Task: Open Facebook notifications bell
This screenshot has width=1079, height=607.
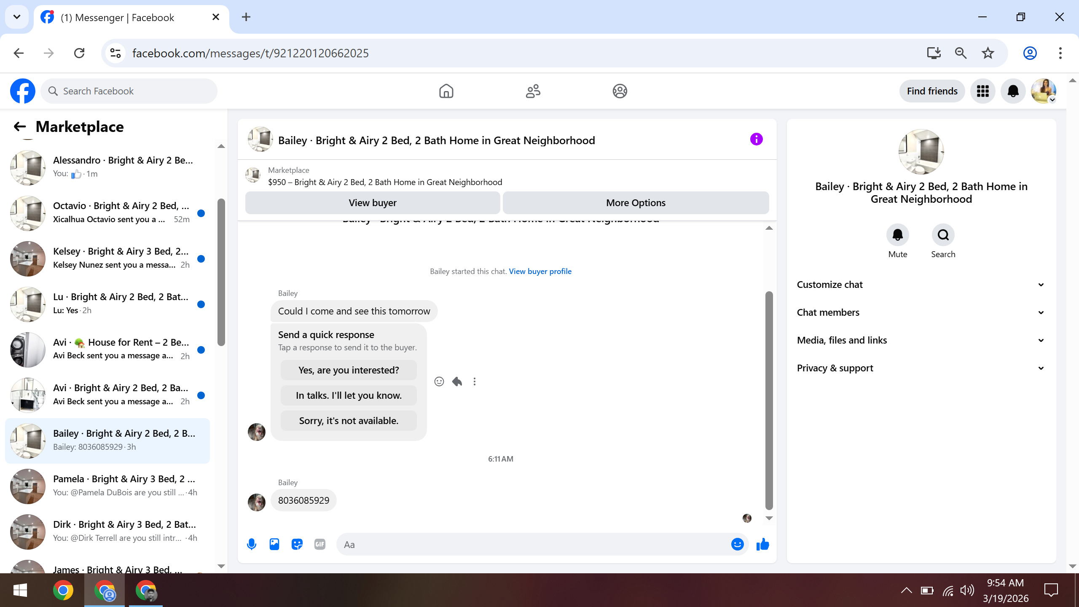Action: click(1013, 91)
